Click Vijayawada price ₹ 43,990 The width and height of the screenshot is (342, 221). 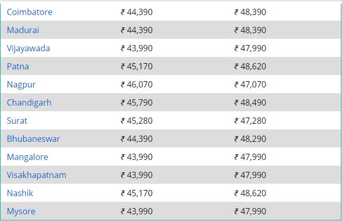coord(137,48)
